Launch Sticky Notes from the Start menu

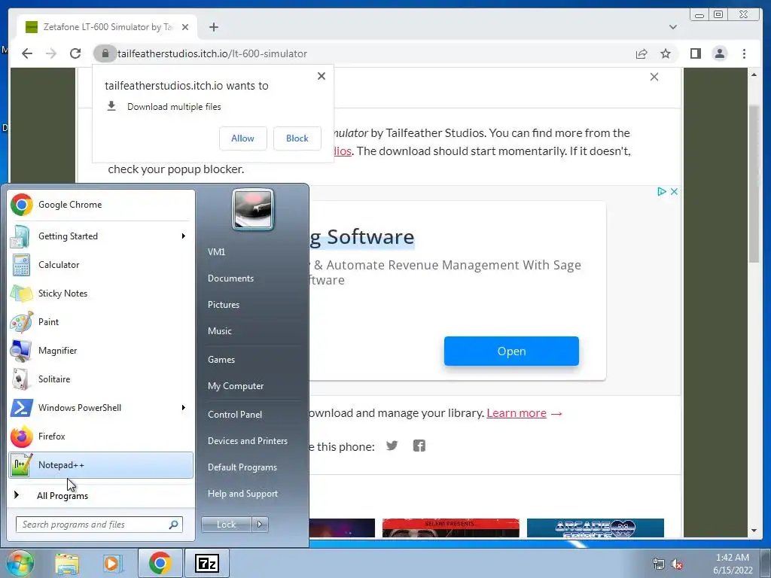(x=101, y=293)
